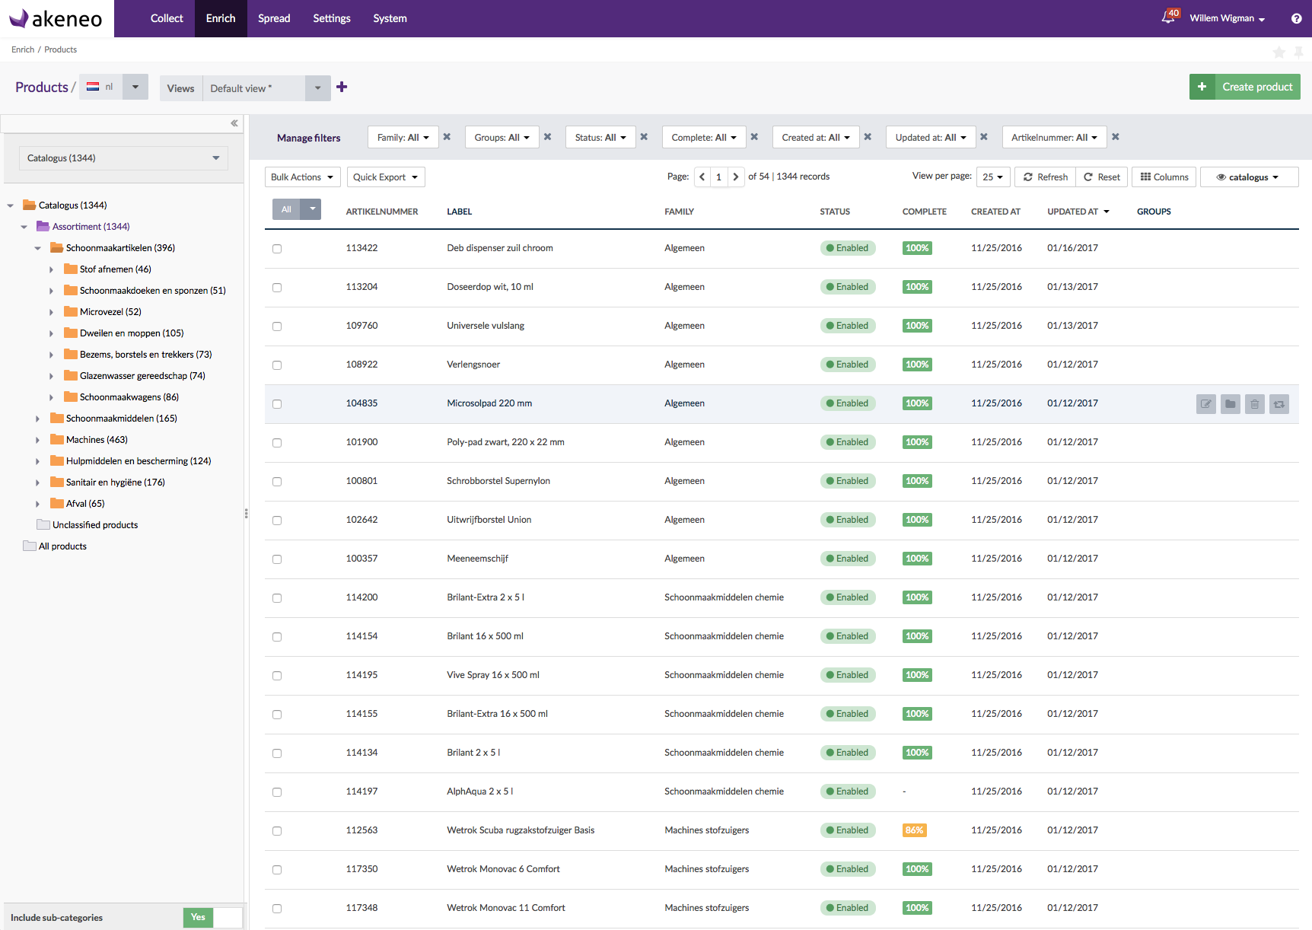This screenshot has height=930, width=1312.
Task: Click the Create product button
Action: [x=1245, y=87]
